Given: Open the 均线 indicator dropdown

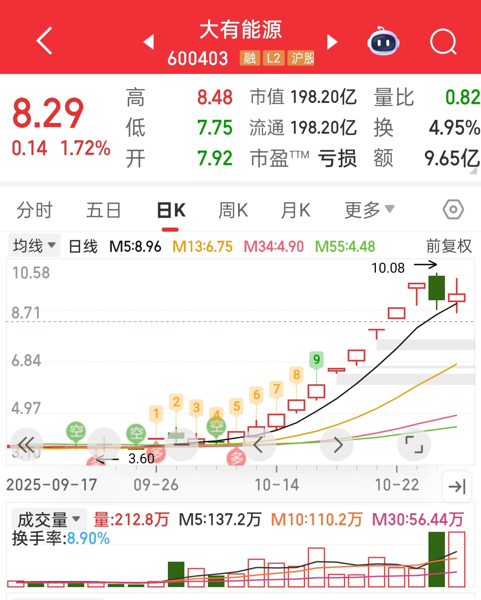Looking at the screenshot, I should point(34,245).
